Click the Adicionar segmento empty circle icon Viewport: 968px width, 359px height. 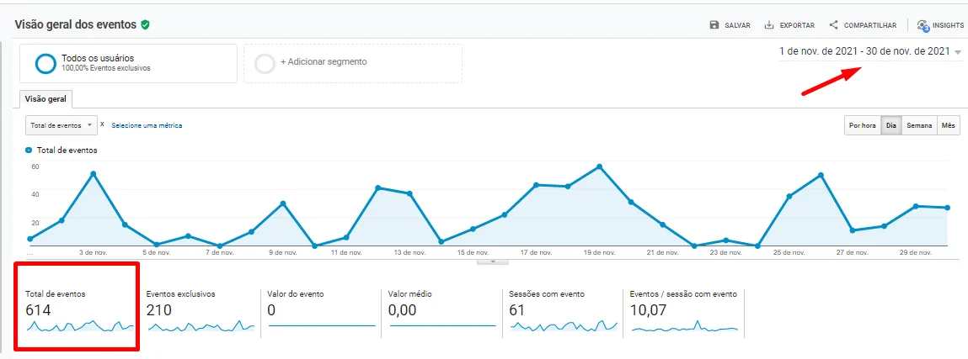coord(265,63)
